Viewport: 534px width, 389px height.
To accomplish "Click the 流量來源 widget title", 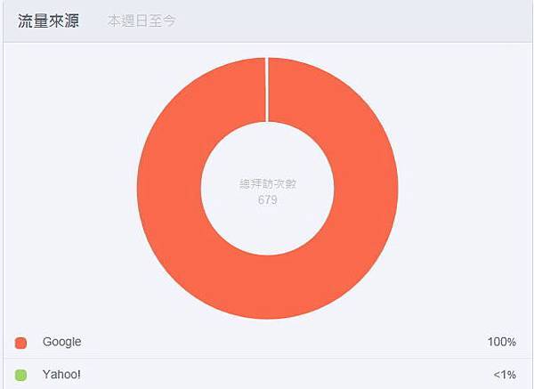I will pos(48,20).
